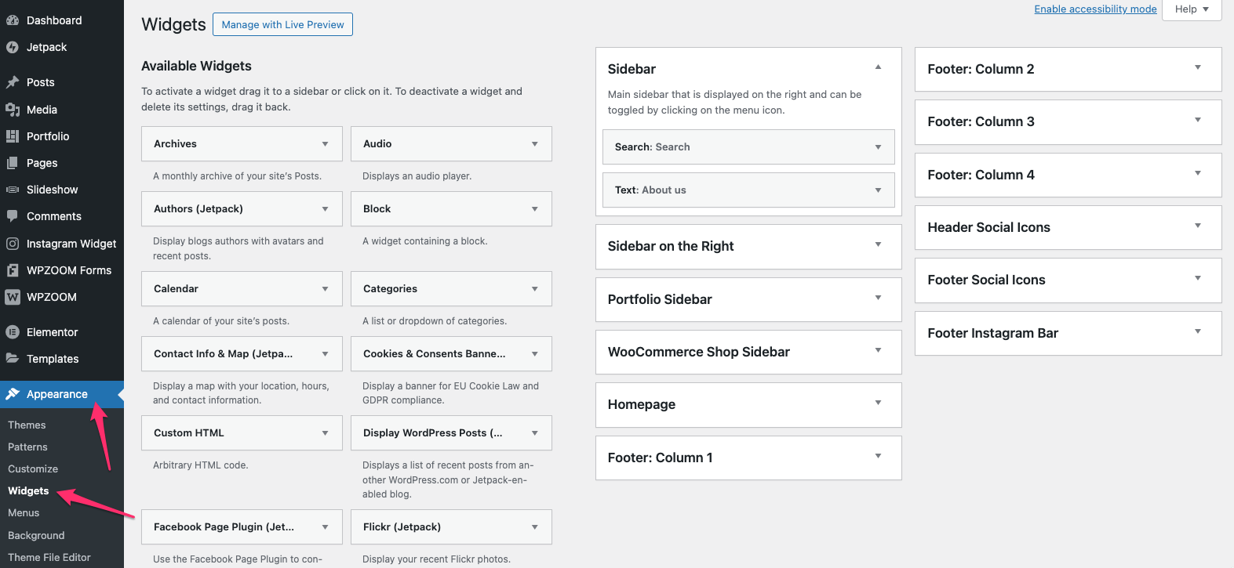
Task: Click the Manage with Live Preview button
Action: click(282, 24)
